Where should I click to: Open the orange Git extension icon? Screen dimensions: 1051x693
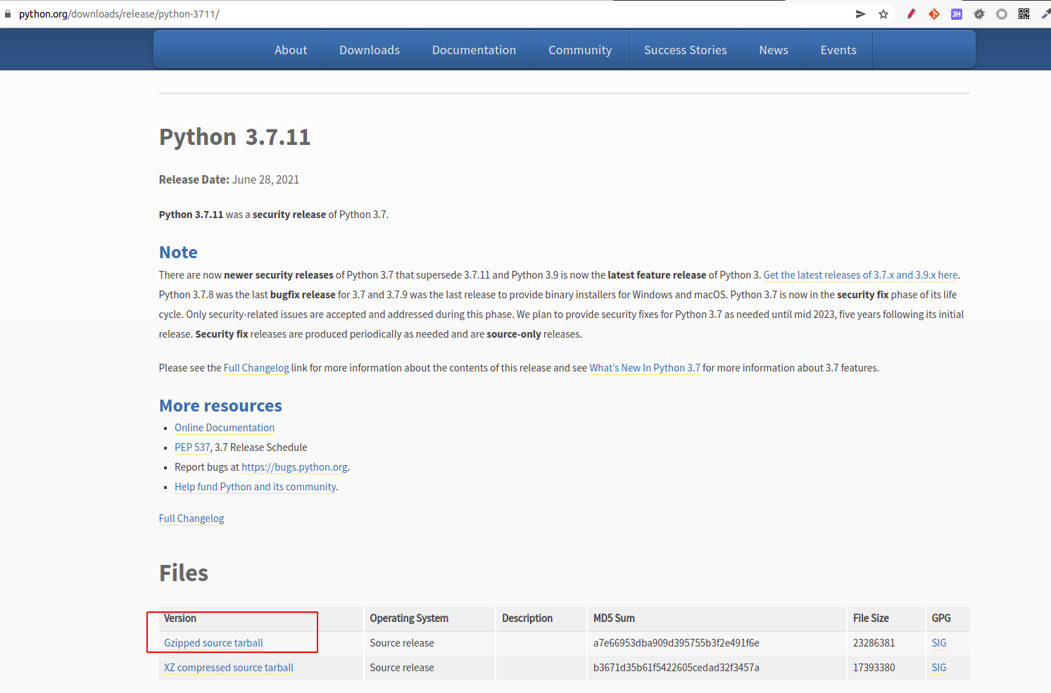[x=934, y=14]
